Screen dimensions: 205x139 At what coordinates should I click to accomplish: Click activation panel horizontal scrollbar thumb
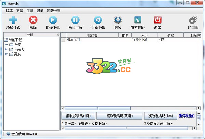(126, 128)
